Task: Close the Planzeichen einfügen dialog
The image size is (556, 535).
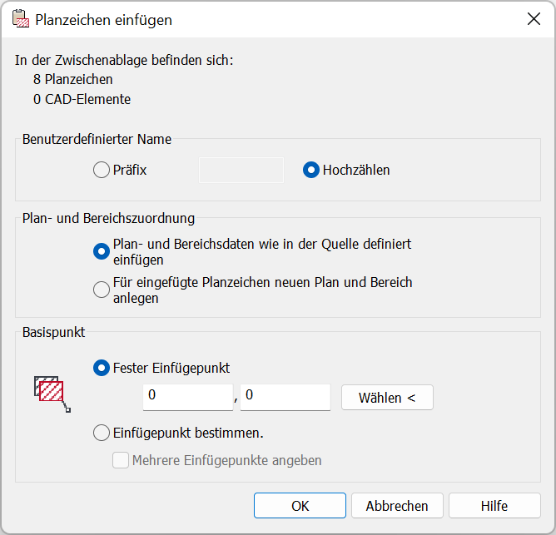Action: [x=534, y=19]
